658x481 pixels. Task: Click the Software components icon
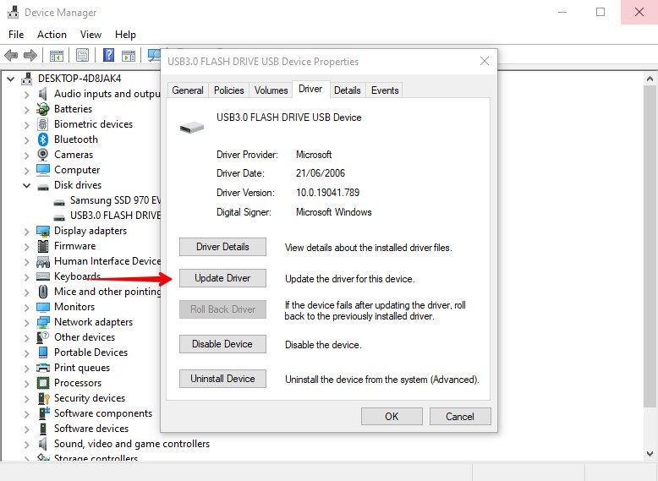click(44, 413)
